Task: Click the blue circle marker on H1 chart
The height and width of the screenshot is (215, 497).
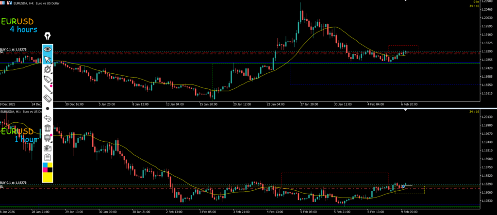Action: pyautogui.click(x=403, y=186)
